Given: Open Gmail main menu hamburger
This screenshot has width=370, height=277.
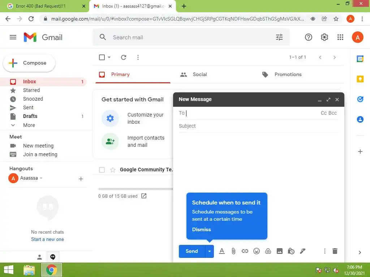Looking at the screenshot, I should coord(13,37).
